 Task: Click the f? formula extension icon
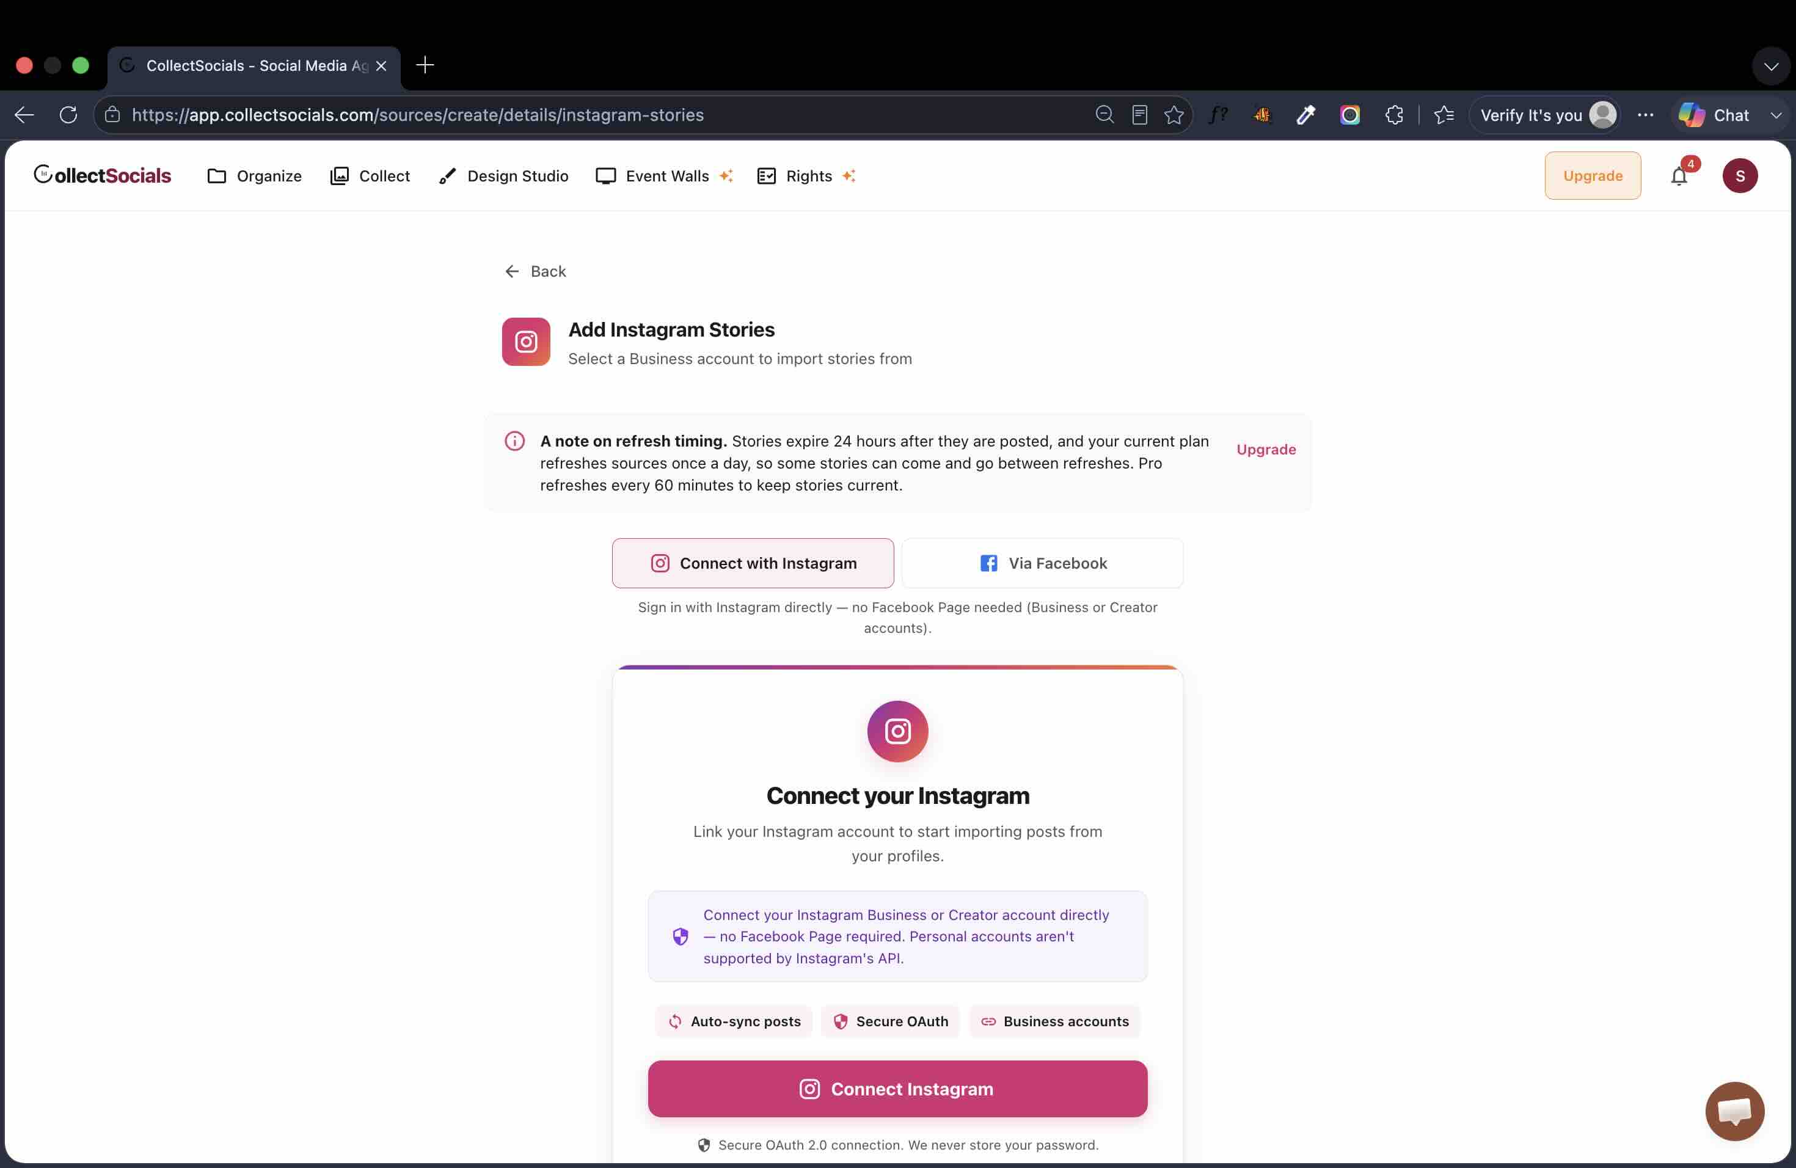pyautogui.click(x=1218, y=115)
